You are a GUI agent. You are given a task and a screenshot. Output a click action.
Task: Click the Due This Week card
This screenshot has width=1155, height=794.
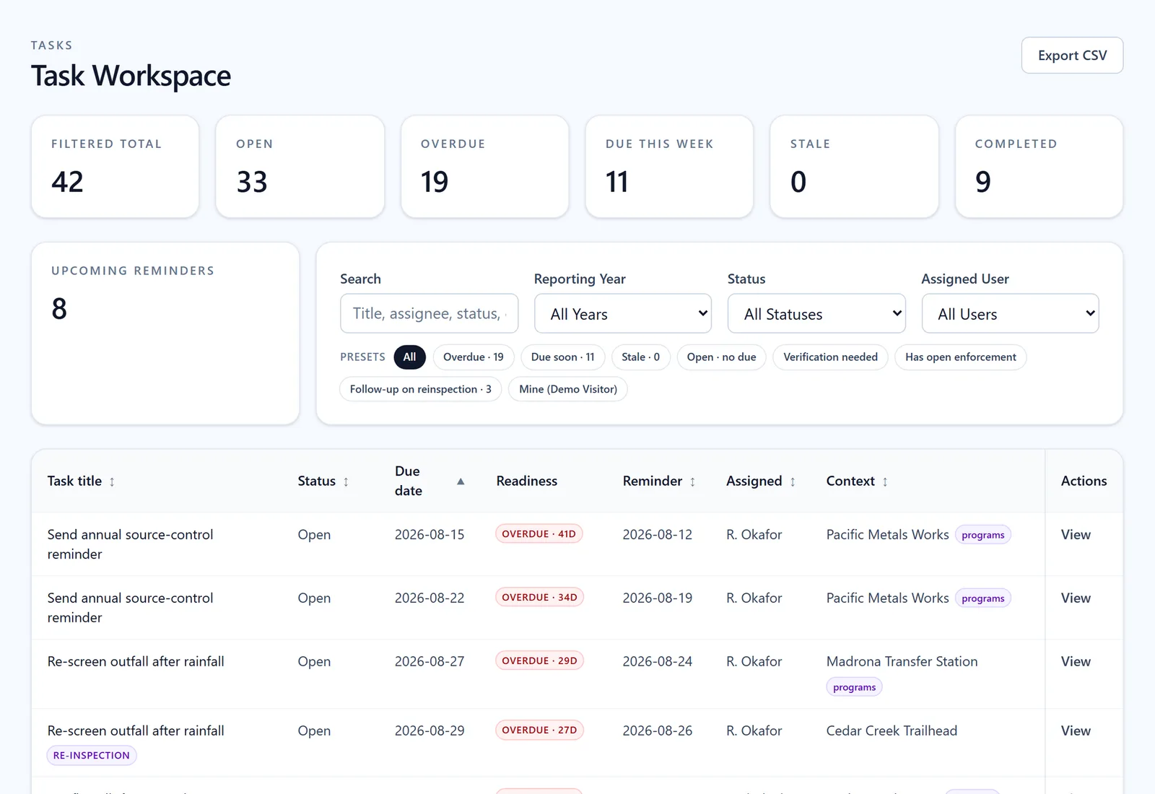670,167
